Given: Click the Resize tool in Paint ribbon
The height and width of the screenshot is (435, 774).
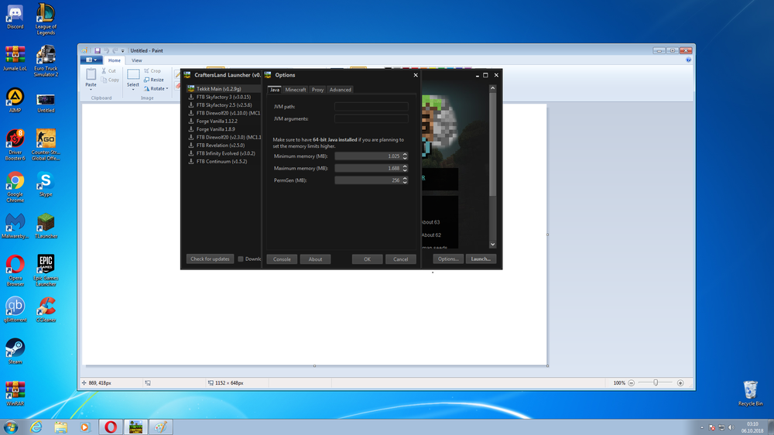Looking at the screenshot, I should [154, 80].
